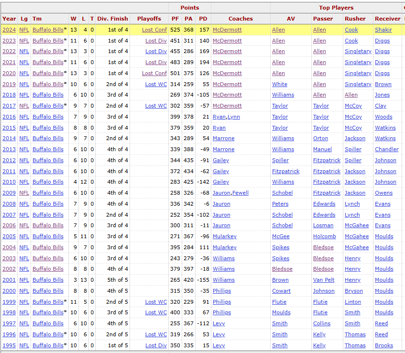Open the 2007 season year link
Screen dimensions: 405x353
9,215
